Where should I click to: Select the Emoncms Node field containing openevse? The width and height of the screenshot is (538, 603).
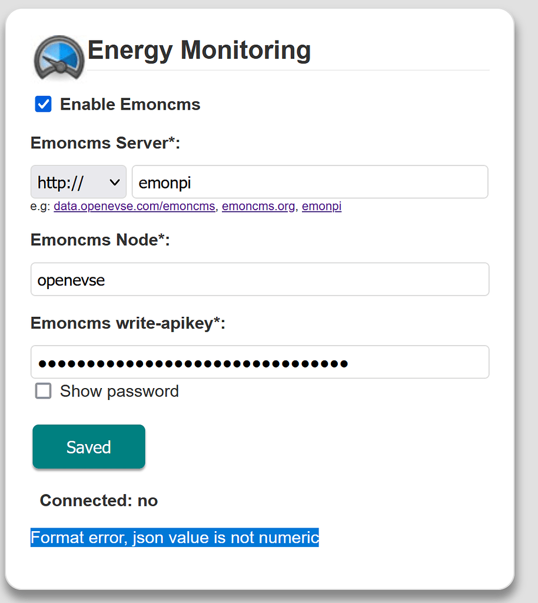260,279
